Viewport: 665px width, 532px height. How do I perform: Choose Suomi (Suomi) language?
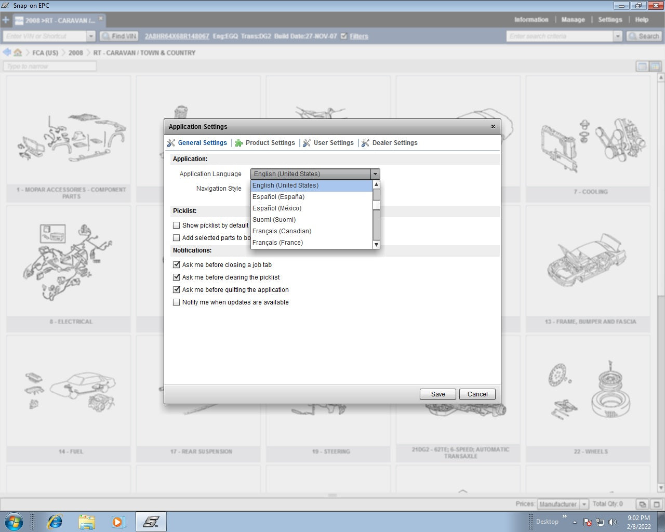tap(311, 220)
